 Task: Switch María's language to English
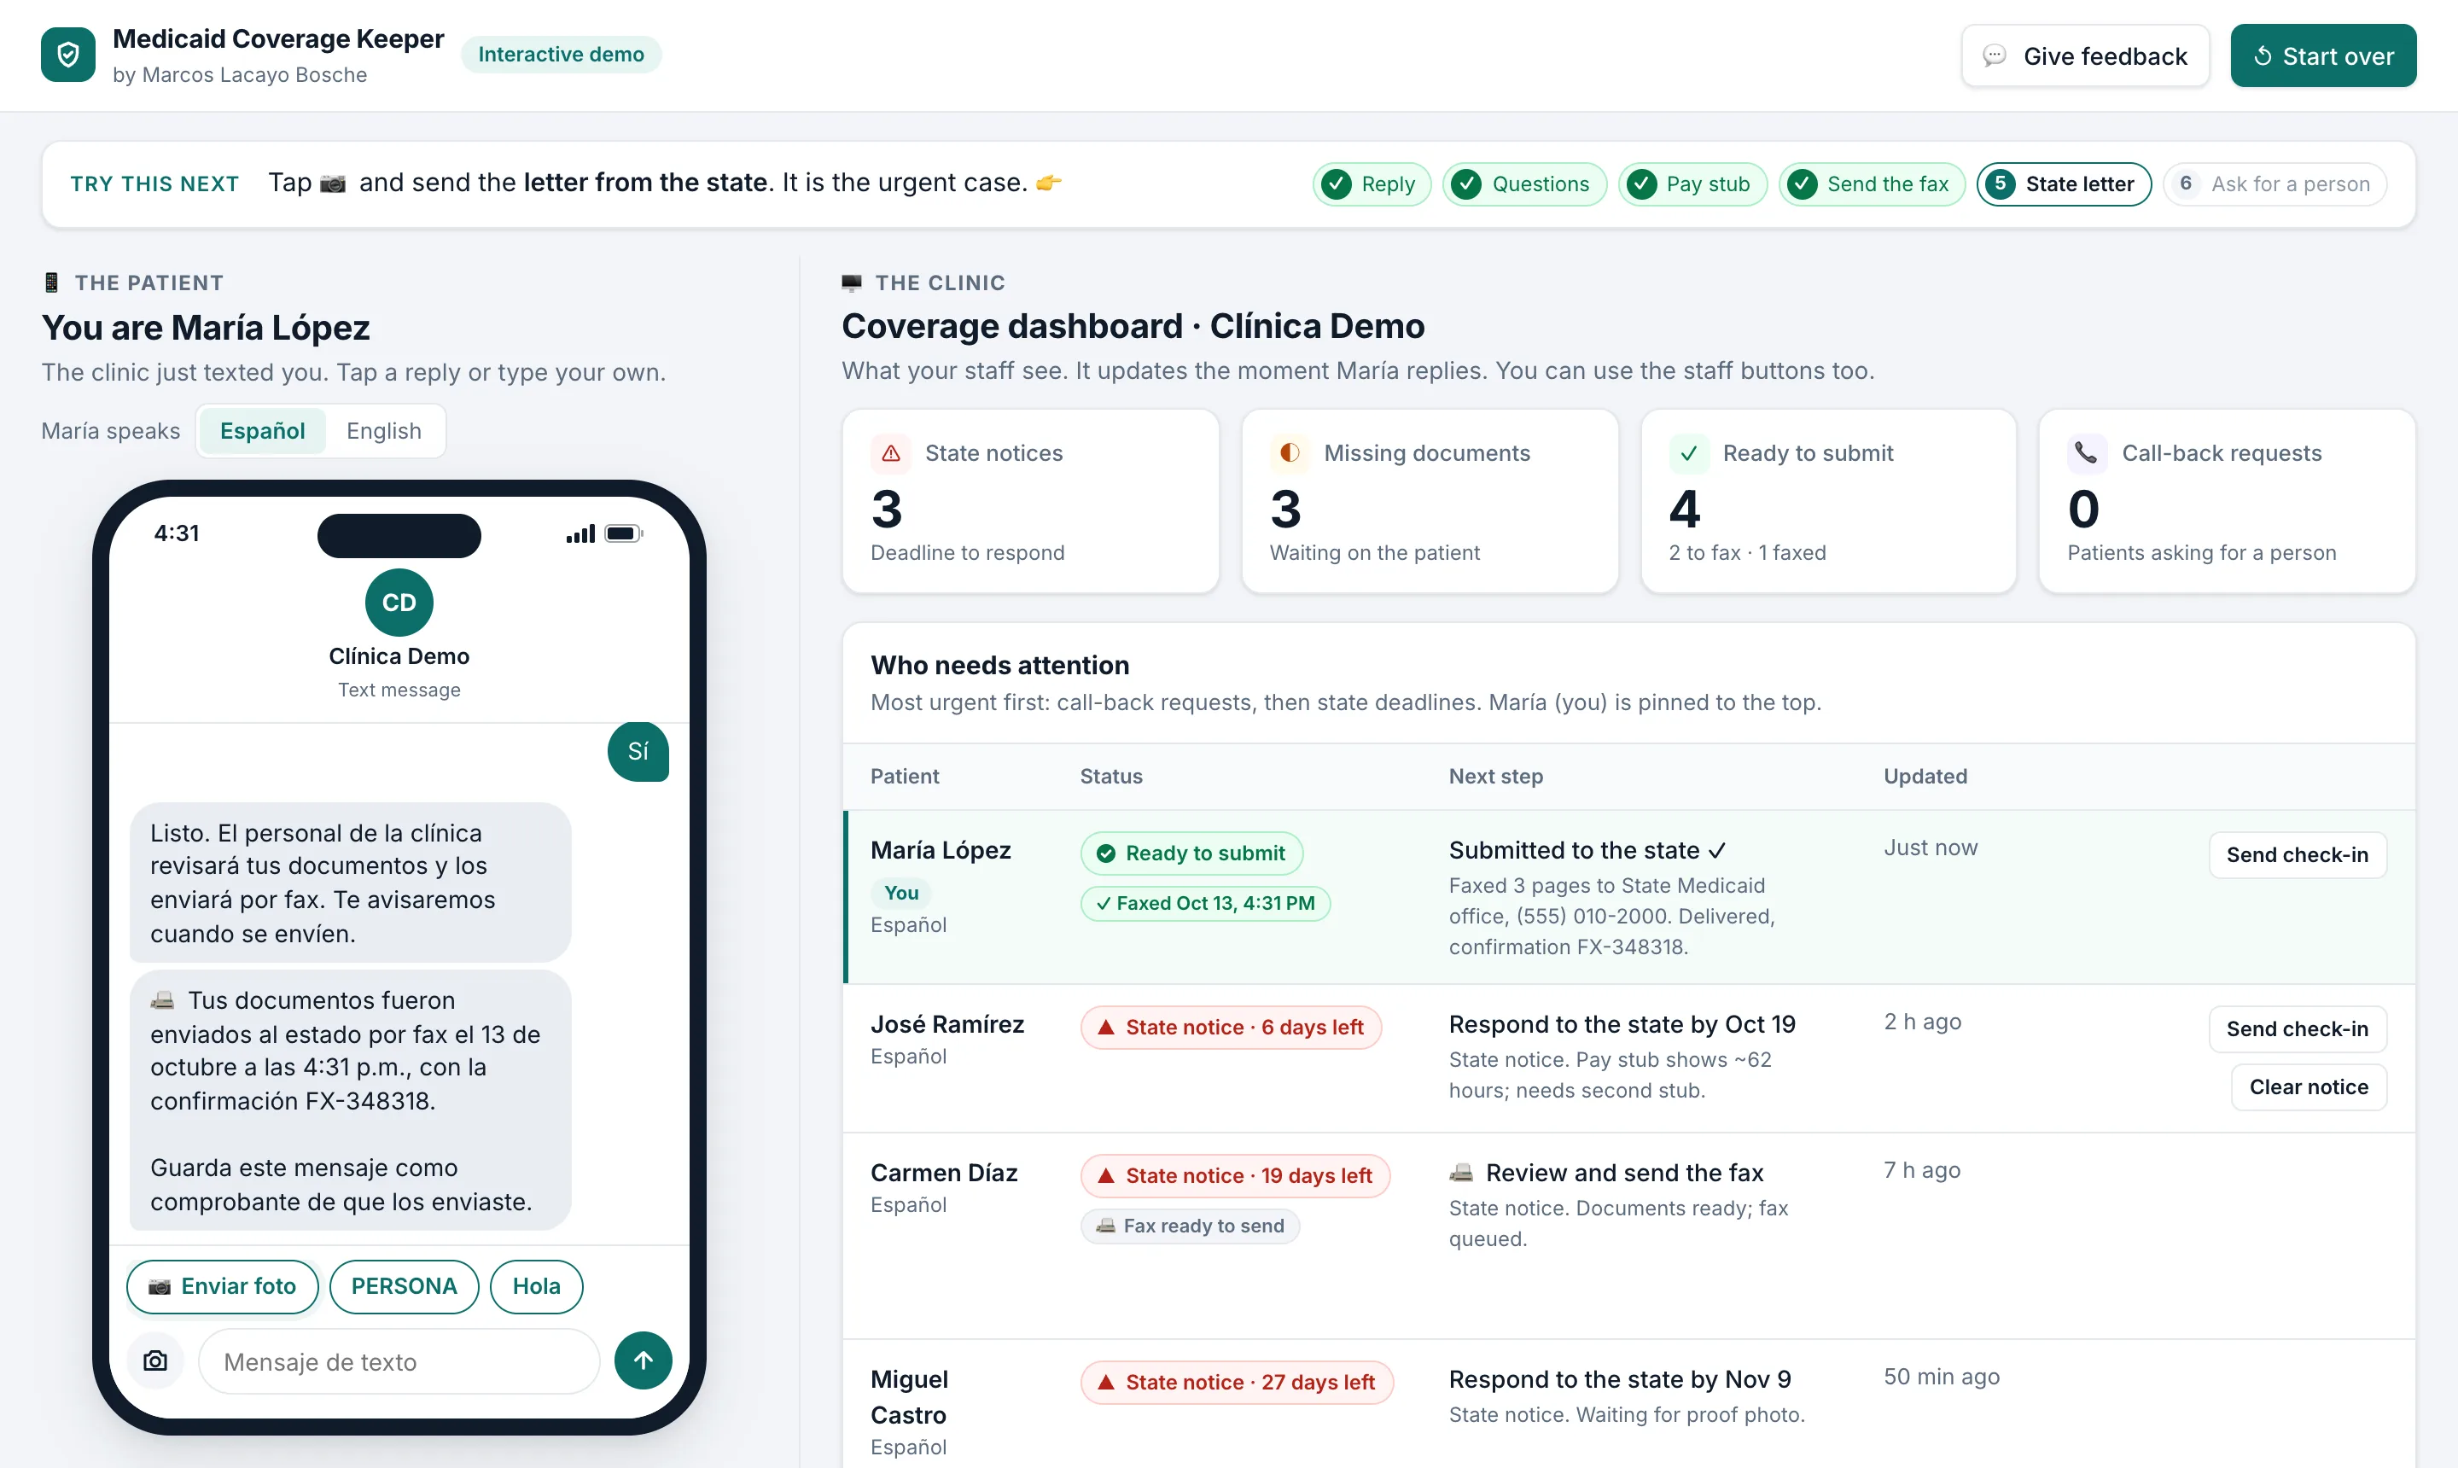384,431
